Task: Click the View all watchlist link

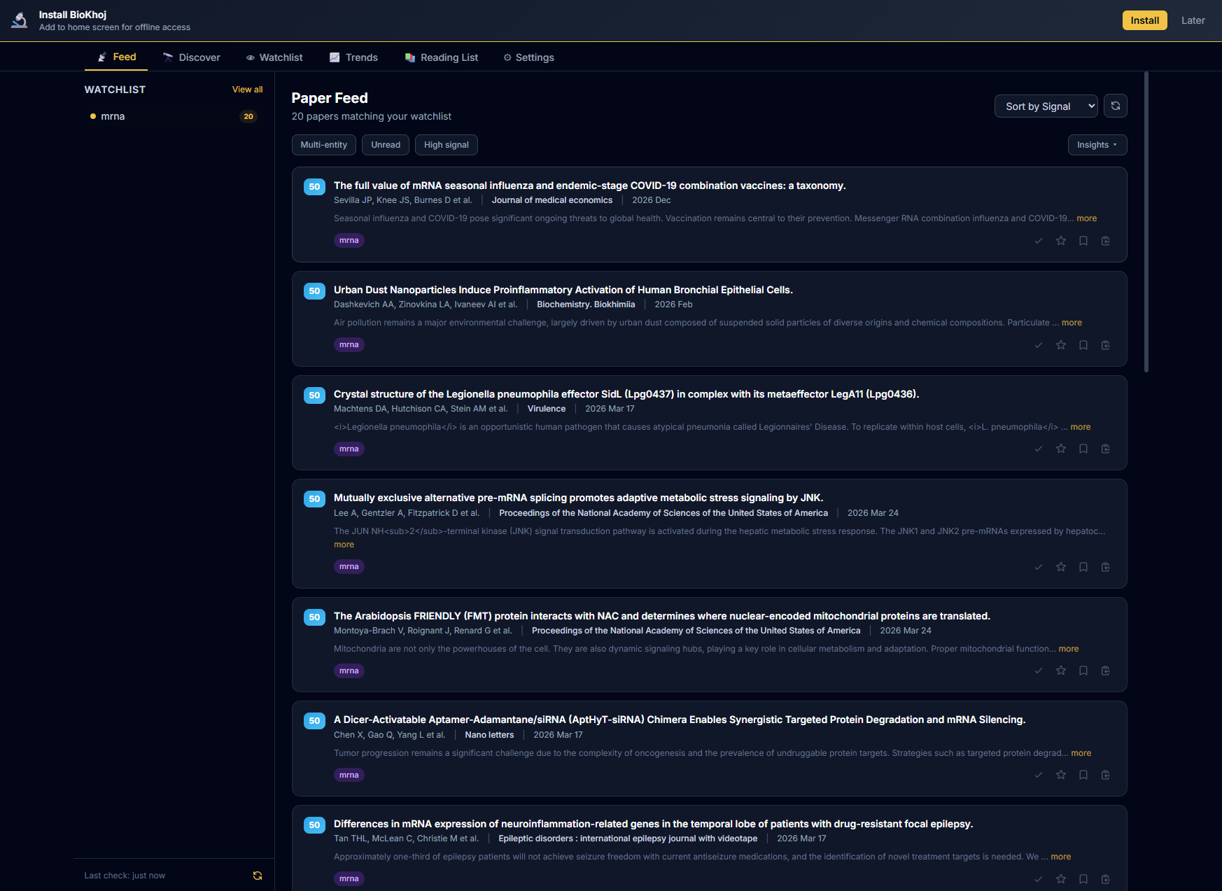Action: [x=247, y=89]
